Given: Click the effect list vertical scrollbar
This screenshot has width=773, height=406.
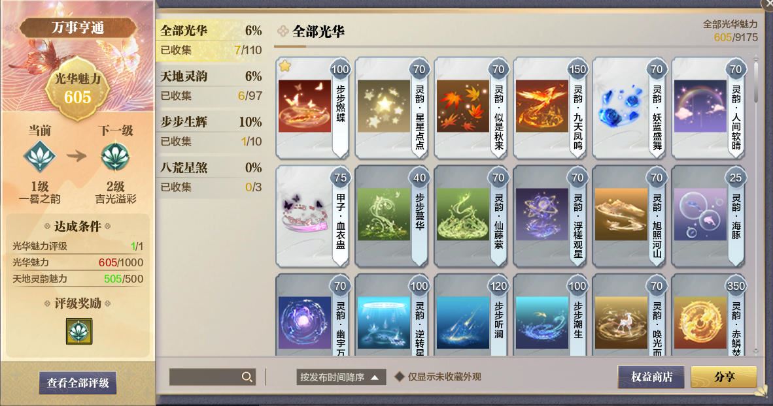Looking at the screenshot, I should point(755,204).
